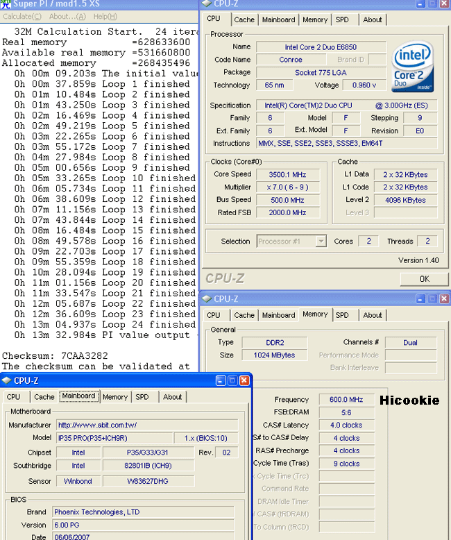Click the Multiplier x 7.0 value
Image resolution: width=451 pixels, height=540 pixels.
287,187
